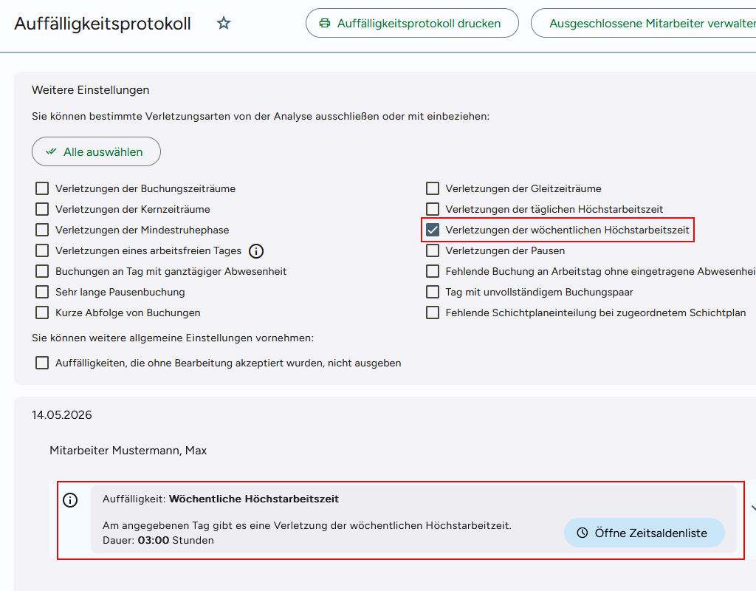Tick 'Verletzungen der täglichen Höchstarbeitszeit' checkbox
The image size is (756, 591).
(433, 209)
